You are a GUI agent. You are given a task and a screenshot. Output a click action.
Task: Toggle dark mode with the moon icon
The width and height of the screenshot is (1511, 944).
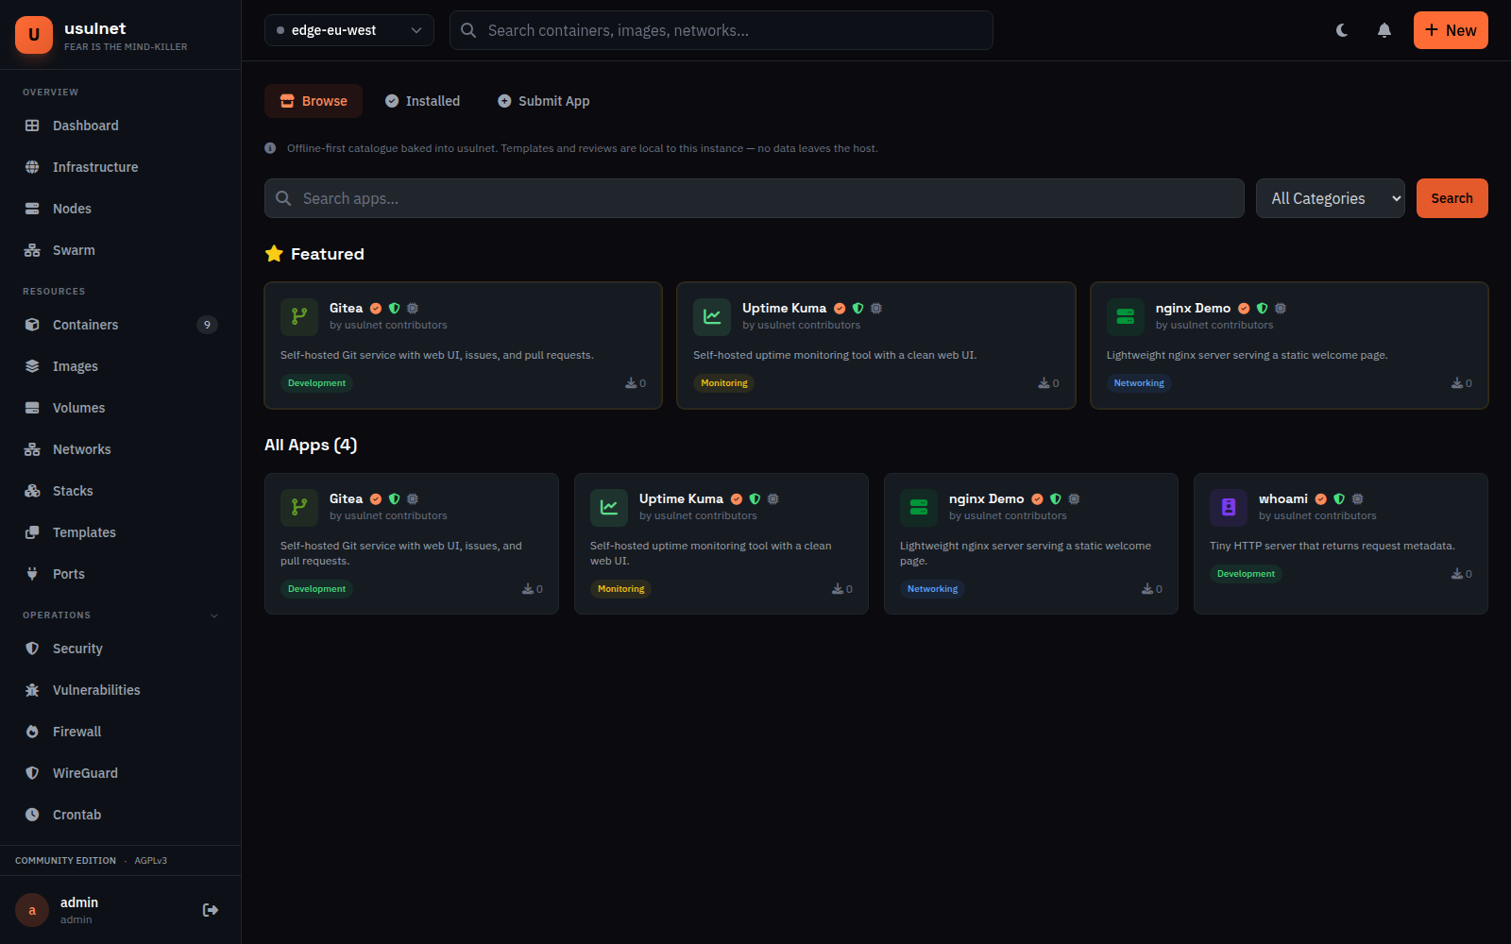tap(1342, 30)
